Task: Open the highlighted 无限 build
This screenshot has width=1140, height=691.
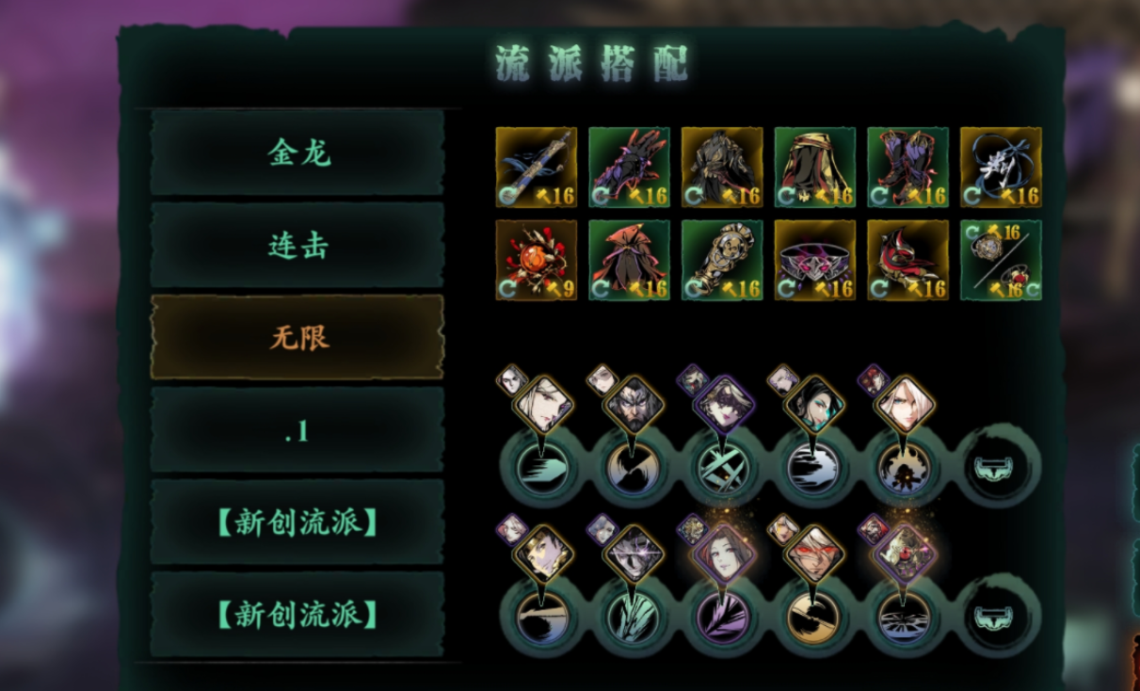Action: pyautogui.click(x=297, y=337)
